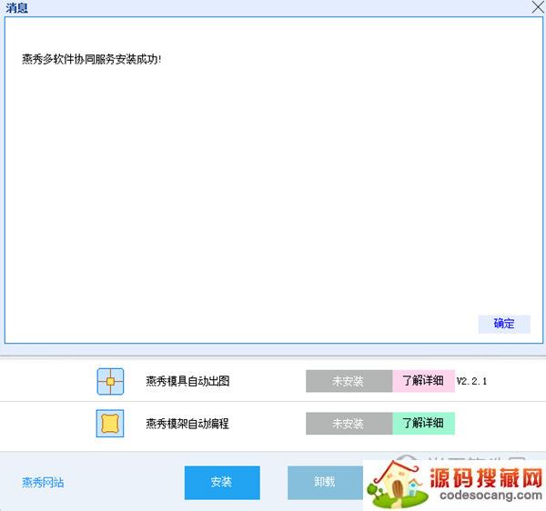This screenshot has height=511, width=546.
Task: Click the V2.2.1 version text
Action: click(x=471, y=381)
